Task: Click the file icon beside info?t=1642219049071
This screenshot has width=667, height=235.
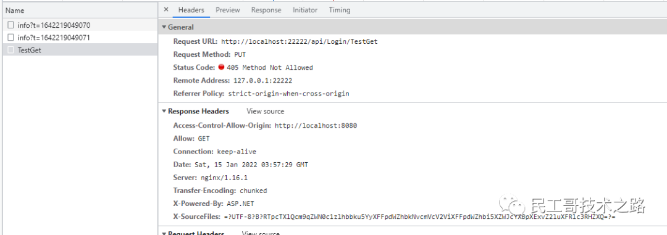Action: 10,38
